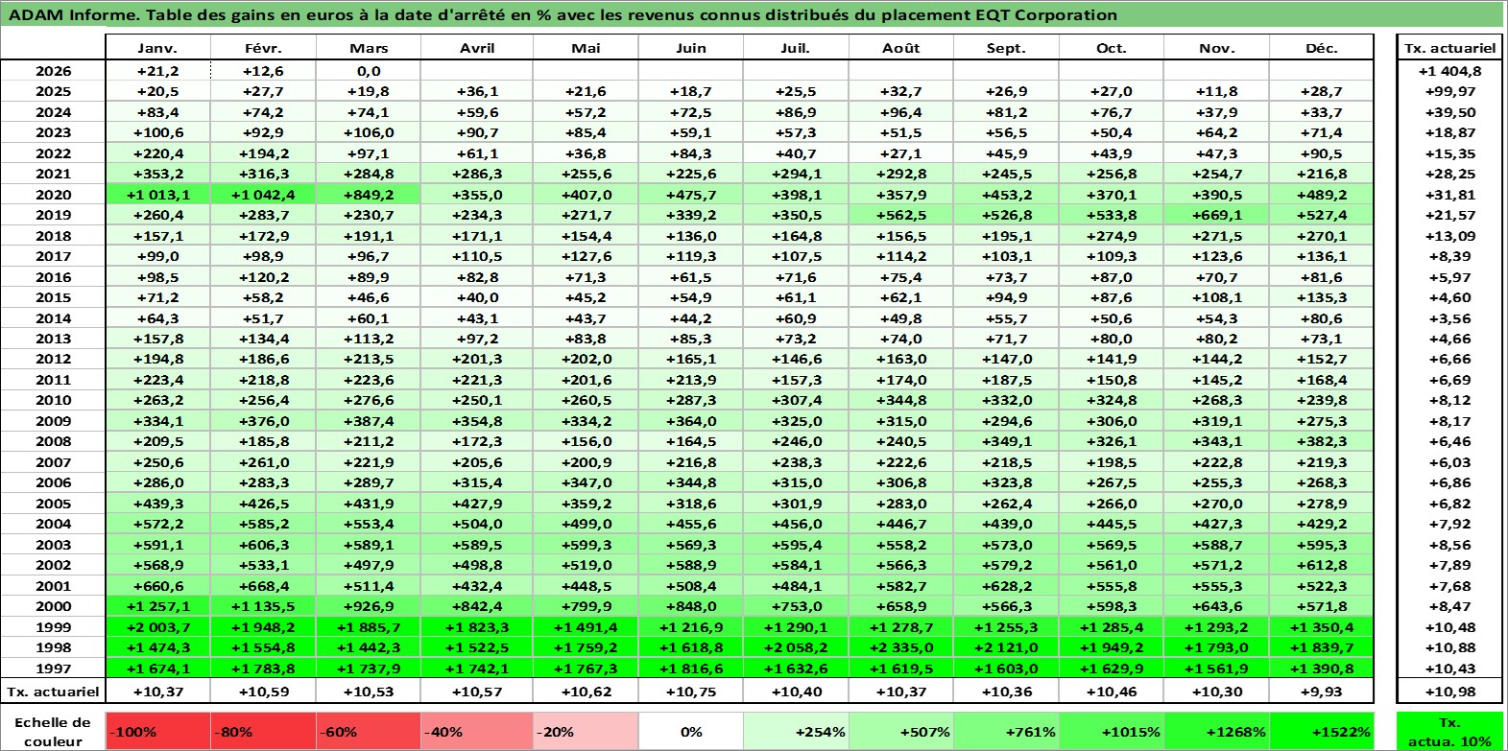Select the 2020 row label
Screen dimensions: 1508x751
pyautogui.click(x=53, y=195)
